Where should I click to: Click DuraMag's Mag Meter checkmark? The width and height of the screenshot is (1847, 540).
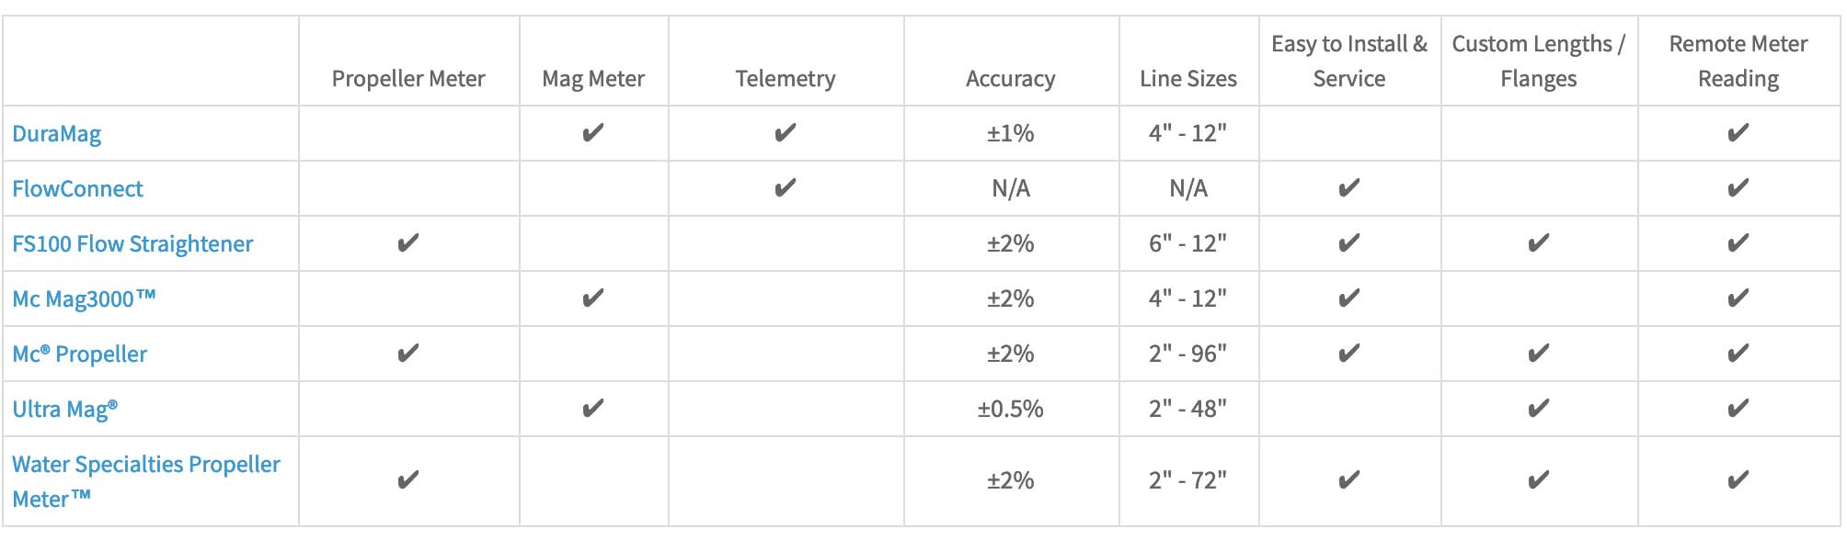click(593, 133)
